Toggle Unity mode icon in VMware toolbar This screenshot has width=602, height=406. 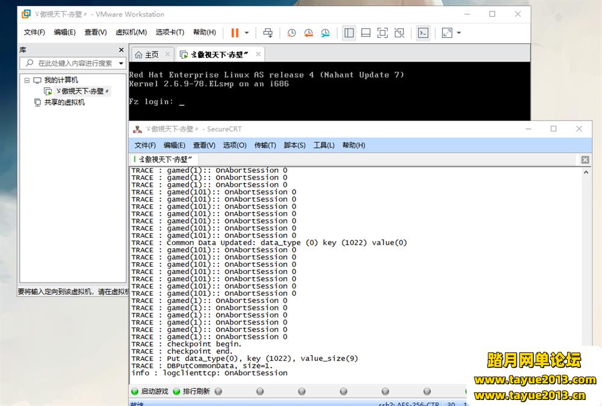point(399,33)
